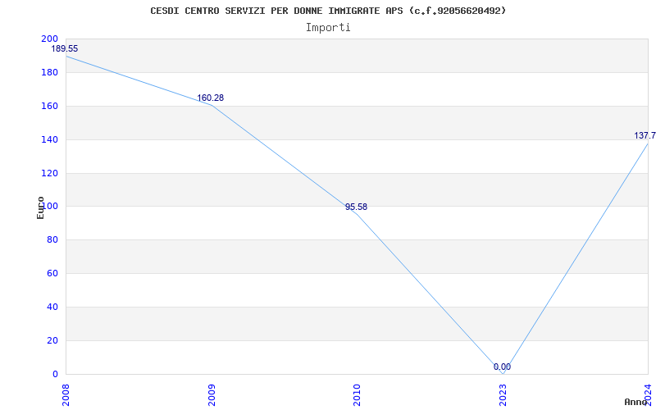Click y-axis value 120

[x=49, y=173]
